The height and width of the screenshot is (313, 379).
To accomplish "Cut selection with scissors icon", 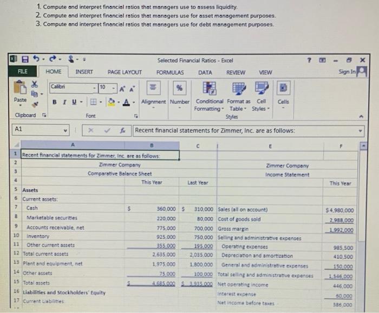I will click(35, 84).
